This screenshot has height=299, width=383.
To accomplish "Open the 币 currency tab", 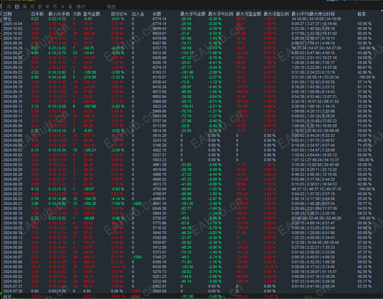I will coord(55,7).
